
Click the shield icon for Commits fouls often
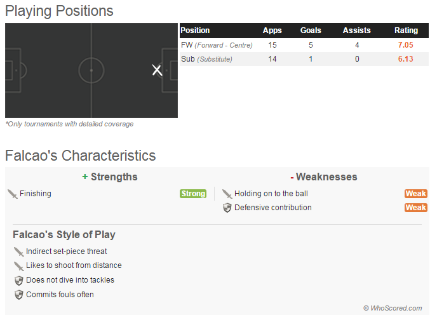point(18,295)
